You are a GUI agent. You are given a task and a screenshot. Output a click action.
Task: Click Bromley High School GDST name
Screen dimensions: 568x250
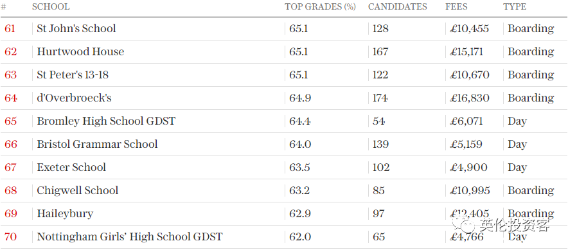[106, 121]
